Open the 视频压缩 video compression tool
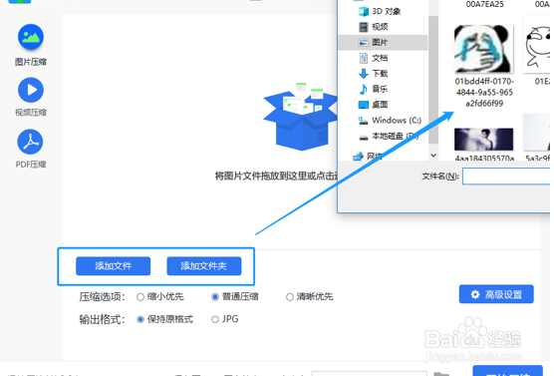Screen dimensions: 554x376 pos(31,97)
